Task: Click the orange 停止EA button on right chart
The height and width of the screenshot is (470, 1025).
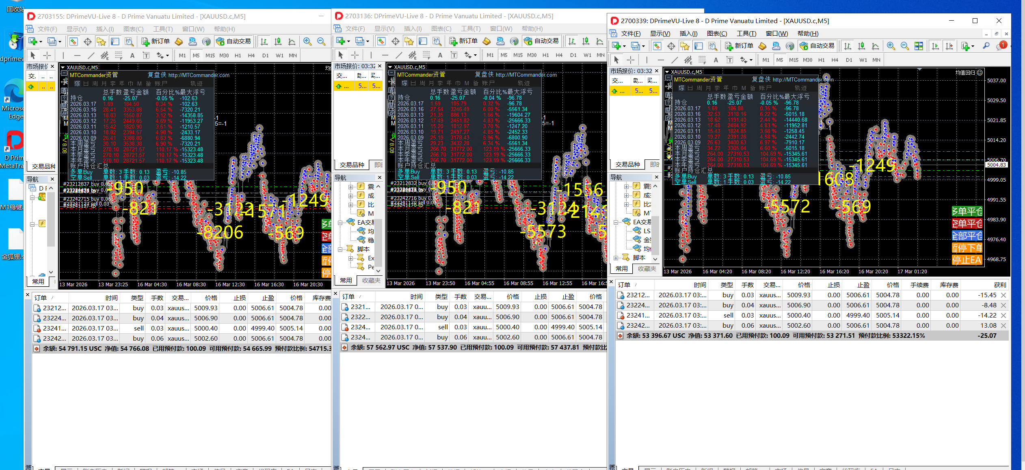Action: (967, 260)
